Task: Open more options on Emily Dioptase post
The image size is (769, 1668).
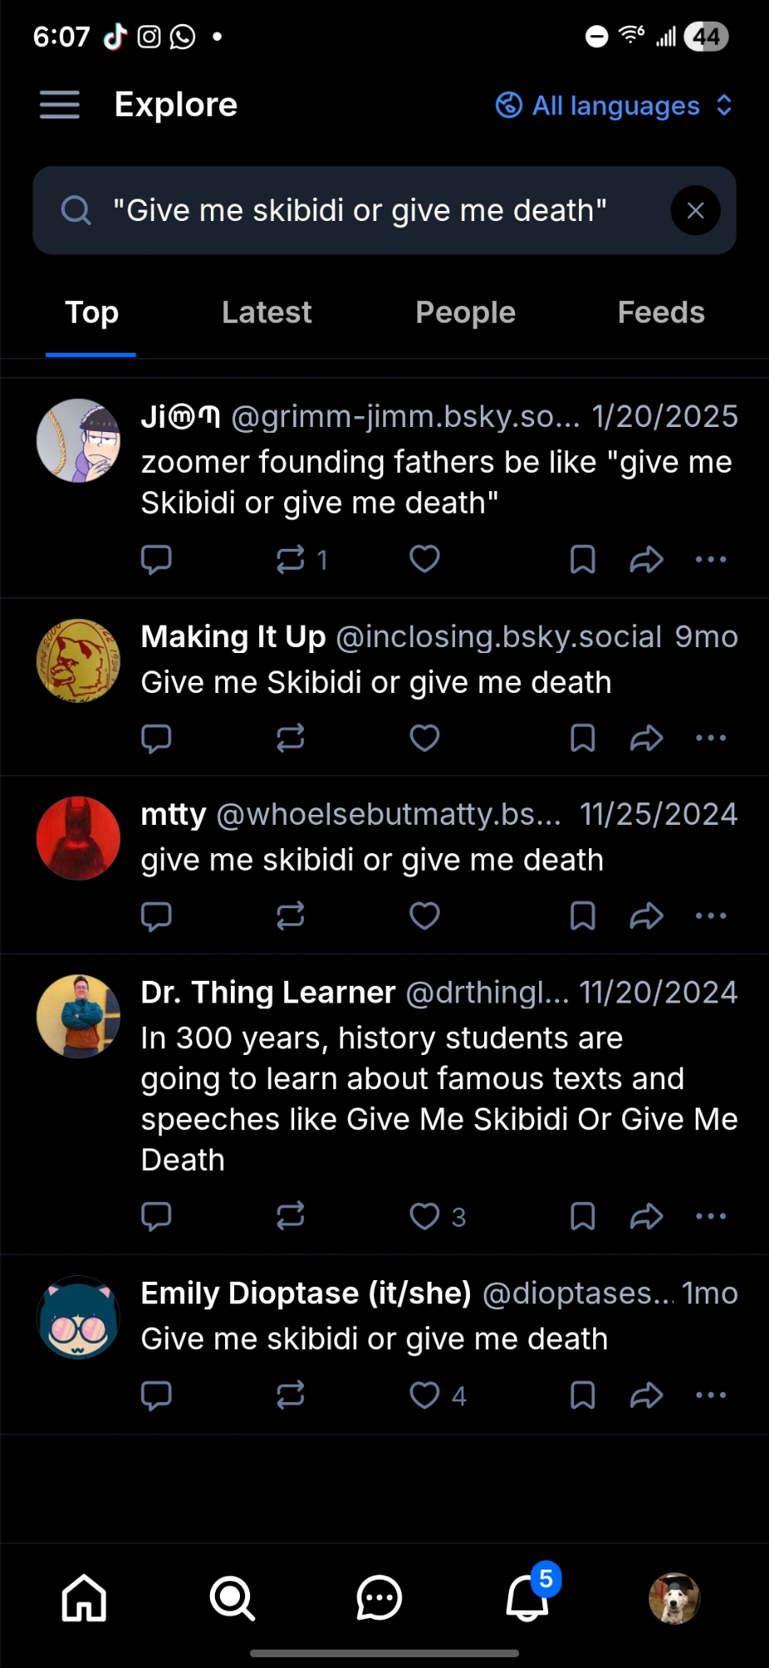Action: pos(711,1394)
